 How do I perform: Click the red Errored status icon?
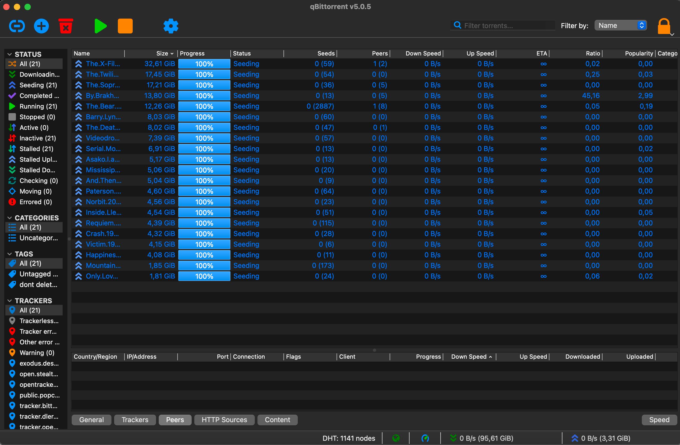(12, 202)
